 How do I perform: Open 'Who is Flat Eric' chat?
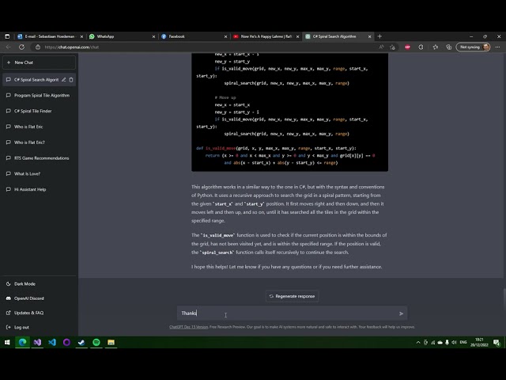[x=39, y=127]
